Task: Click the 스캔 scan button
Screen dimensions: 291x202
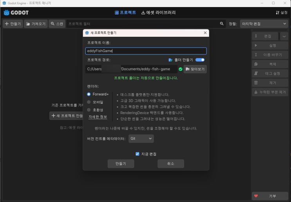Action: point(57,24)
